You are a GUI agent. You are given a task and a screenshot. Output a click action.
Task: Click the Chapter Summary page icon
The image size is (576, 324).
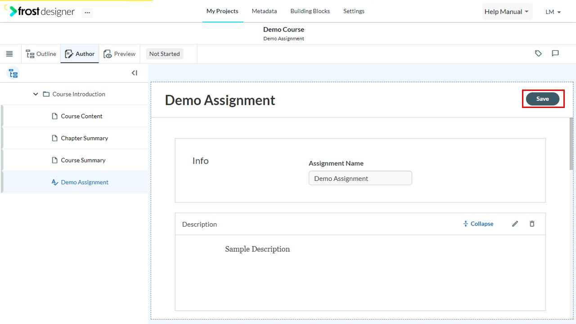pyautogui.click(x=55, y=138)
